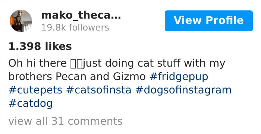Click the word "likes" beside 1.398
The image size is (261, 134).
coord(58,46)
